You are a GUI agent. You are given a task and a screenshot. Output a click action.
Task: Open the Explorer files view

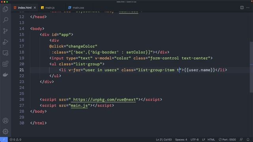tap(5, 9)
